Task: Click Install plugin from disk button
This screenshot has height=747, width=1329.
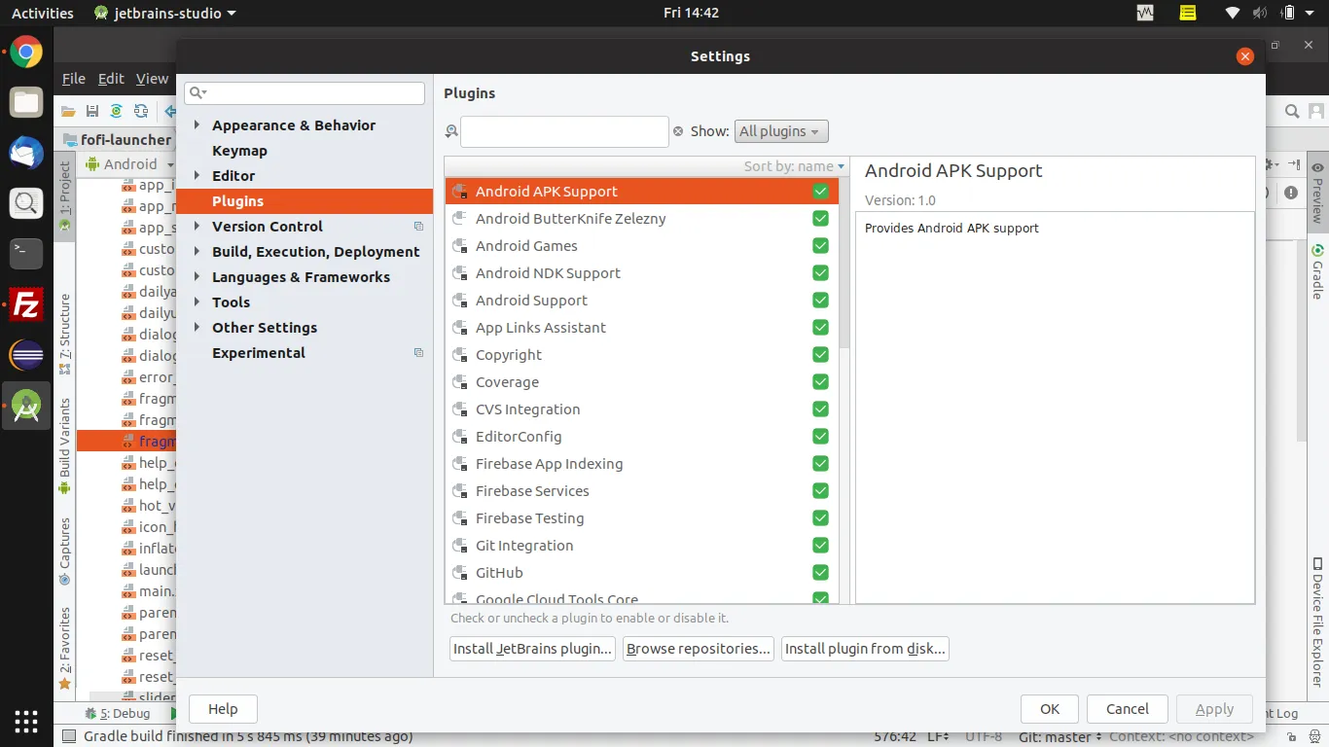Action: pos(865,649)
